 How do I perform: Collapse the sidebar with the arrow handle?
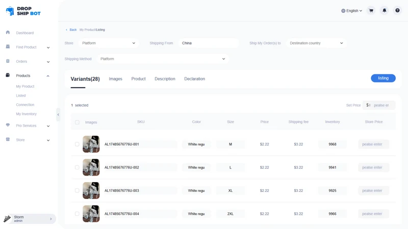click(58, 114)
